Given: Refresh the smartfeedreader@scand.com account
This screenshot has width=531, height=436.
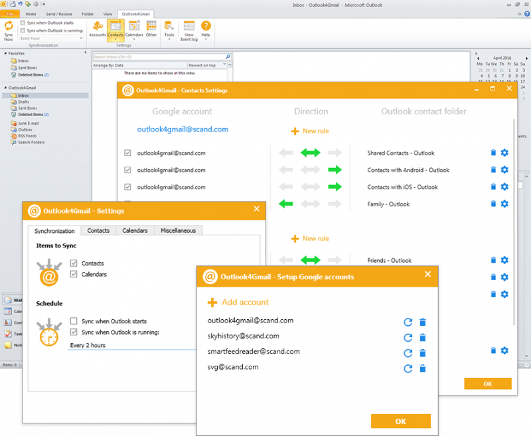Looking at the screenshot, I should point(408,353).
